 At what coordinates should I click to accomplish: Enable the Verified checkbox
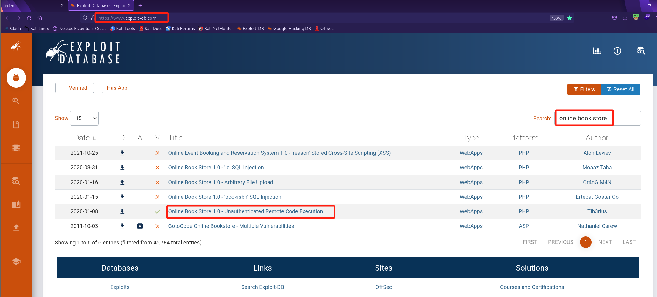pyautogui.click(x=60, y=88)
